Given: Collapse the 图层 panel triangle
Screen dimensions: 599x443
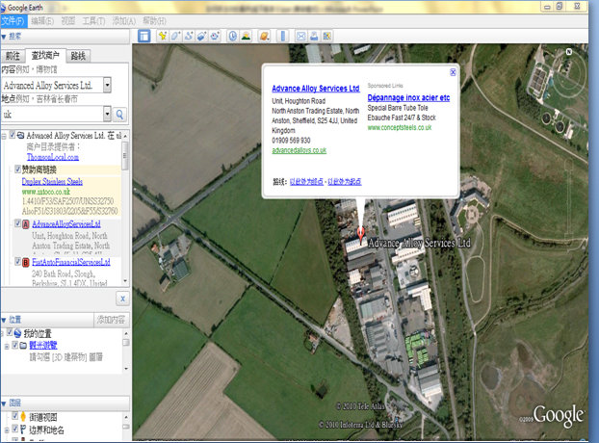Looking at the screenshot, I should (x=4, y=404).
